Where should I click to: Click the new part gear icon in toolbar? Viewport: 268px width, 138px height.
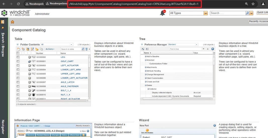click(23, 49)
